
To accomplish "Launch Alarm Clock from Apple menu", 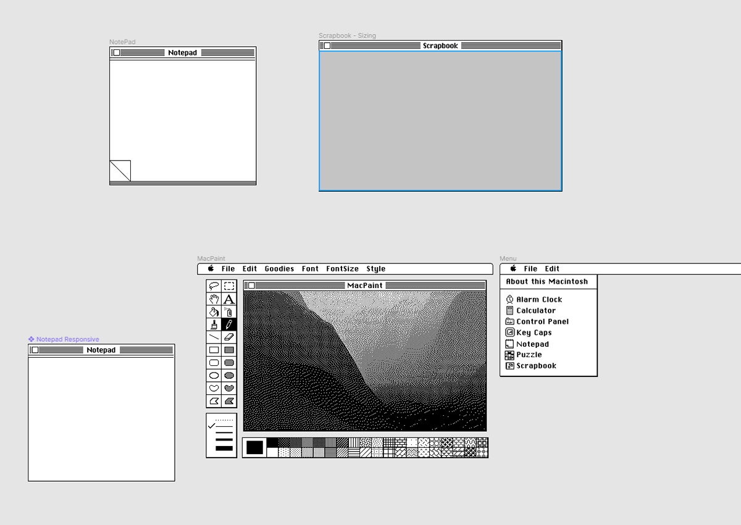I will click(534, 299).
